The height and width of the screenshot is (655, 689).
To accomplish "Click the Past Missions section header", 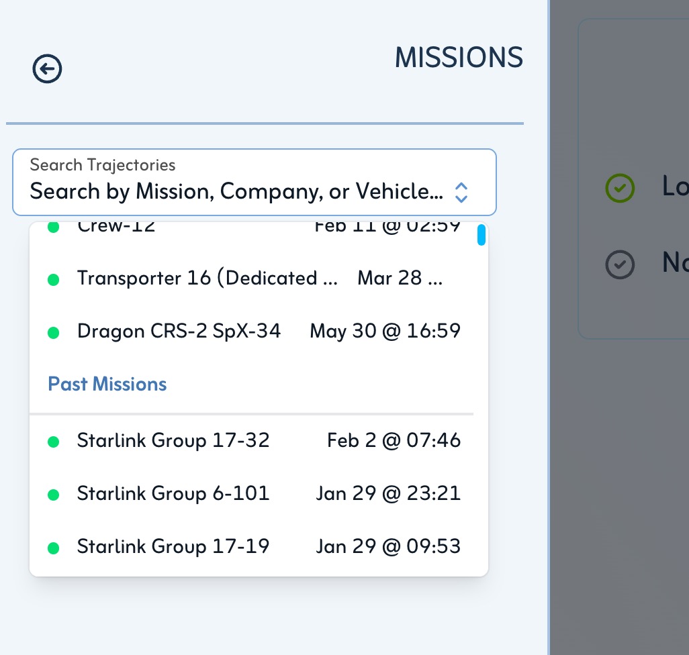I will [107, 385].
